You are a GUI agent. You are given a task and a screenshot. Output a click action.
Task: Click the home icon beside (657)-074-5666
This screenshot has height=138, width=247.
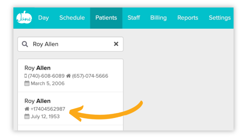[69, 76]
